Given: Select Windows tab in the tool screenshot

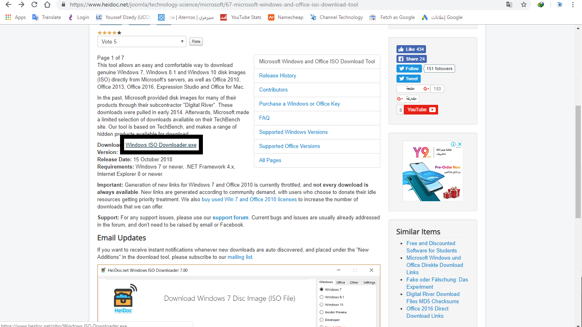Looking at the screenshot, I should [x=326, y=282].
